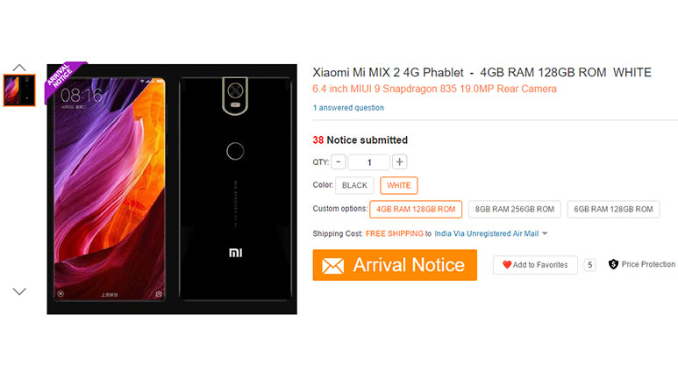Click the quantity input field
Screen dimensions: 678x387
369,162
